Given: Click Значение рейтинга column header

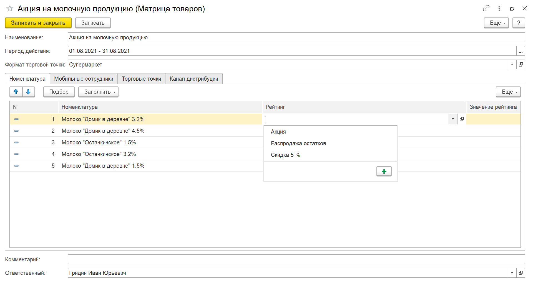Looking at the screenshot, I should (x=493, y=107).
